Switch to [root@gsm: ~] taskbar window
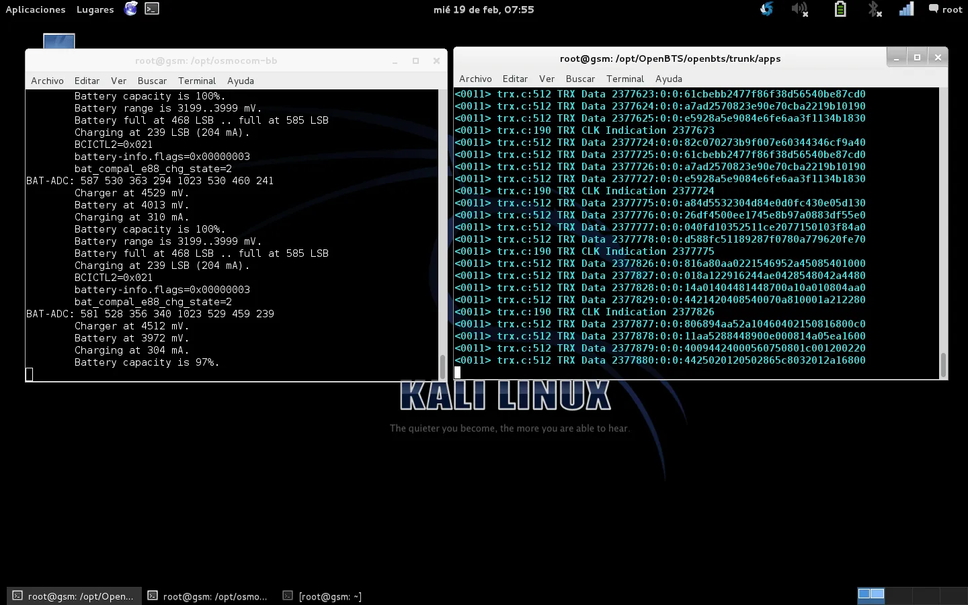The image size is (968, 605). pos(323,596)
